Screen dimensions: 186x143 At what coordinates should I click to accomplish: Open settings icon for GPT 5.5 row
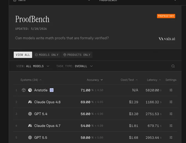171,138
